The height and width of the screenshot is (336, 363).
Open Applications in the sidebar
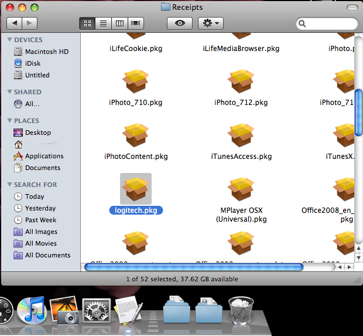[x=39, y=156]
